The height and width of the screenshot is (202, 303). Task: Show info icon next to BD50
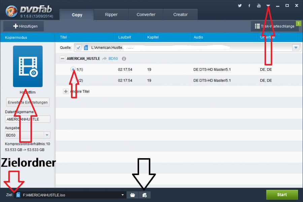(x=124, y=59)
